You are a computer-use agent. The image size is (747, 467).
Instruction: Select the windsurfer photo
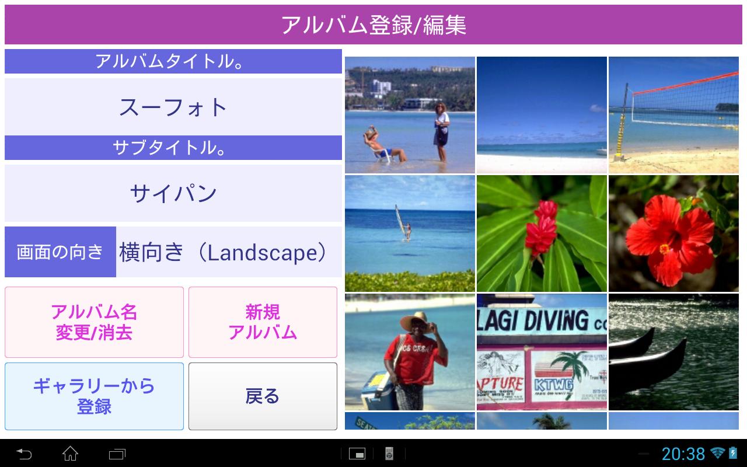410,233
